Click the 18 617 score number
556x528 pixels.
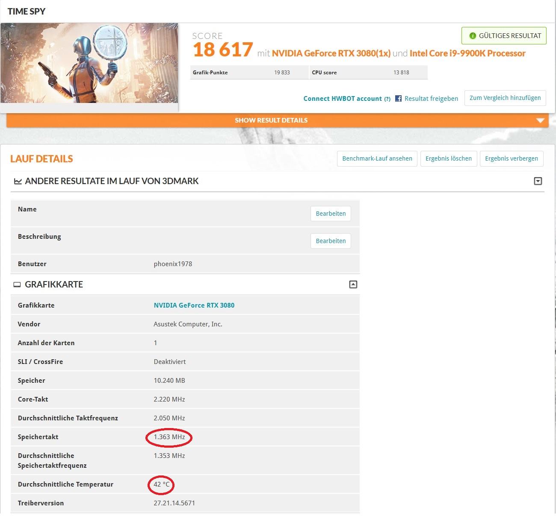[x=223, y=50]
